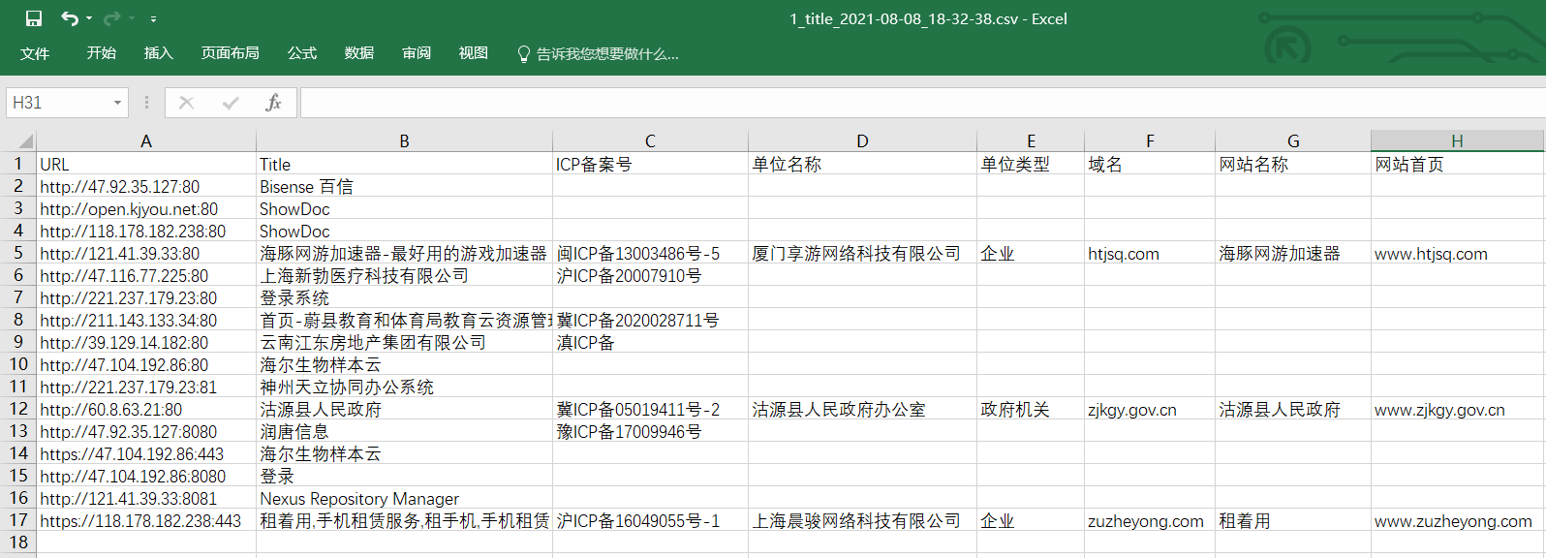Switch to the 开始 ribbon tab
This screenshot has height=558, width=1546.
click(102, 53)
